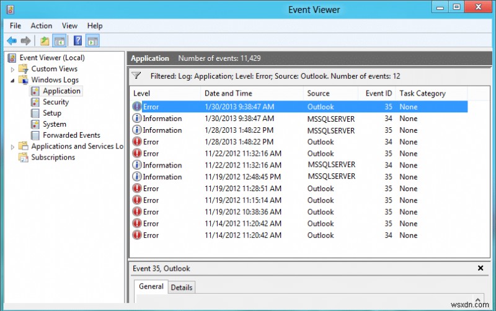Image resolution: width=496 pixels, height=311 pixels.
Task: Select the selected 1/30/2013 9:38:47 AM Outlook error
Action: click(x=299, y=107)
